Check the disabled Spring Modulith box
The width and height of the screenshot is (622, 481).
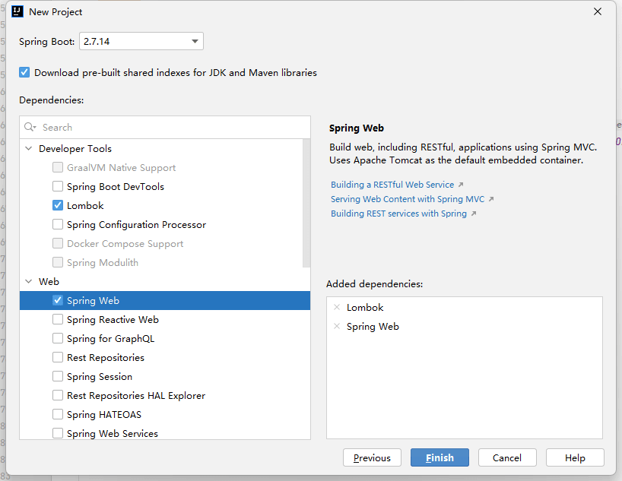tap(58, 262)
